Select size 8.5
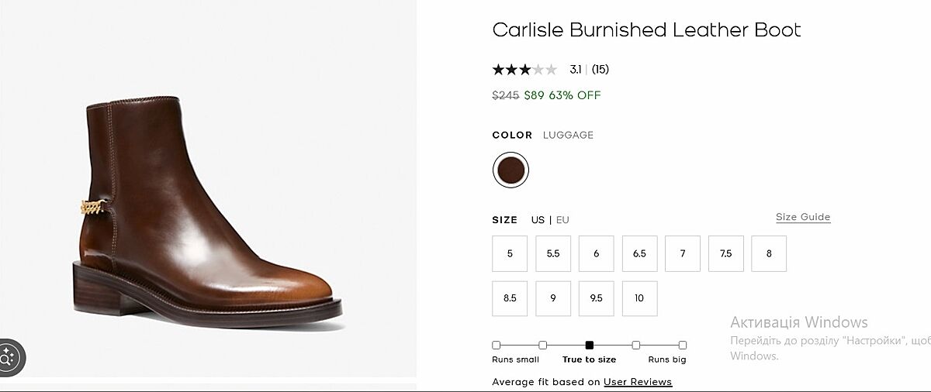The image size is (931, 392). [510, 298]
